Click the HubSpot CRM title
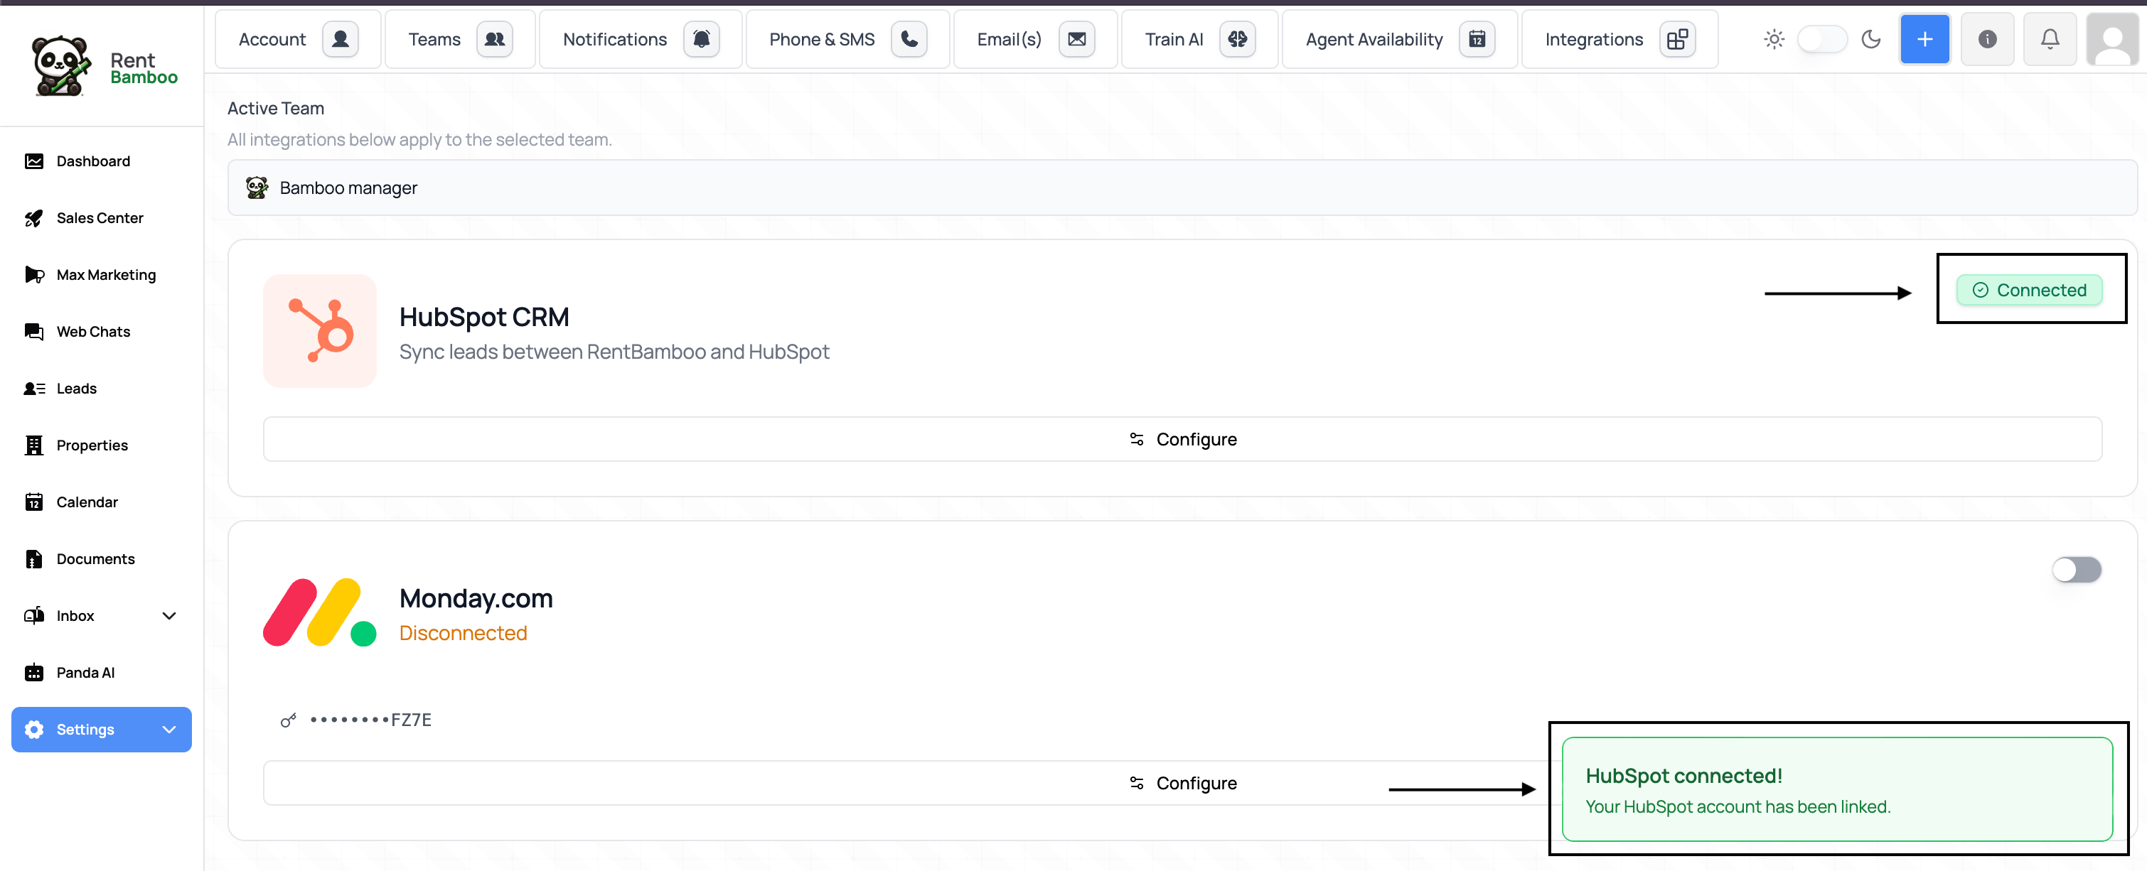 point(484,316)
